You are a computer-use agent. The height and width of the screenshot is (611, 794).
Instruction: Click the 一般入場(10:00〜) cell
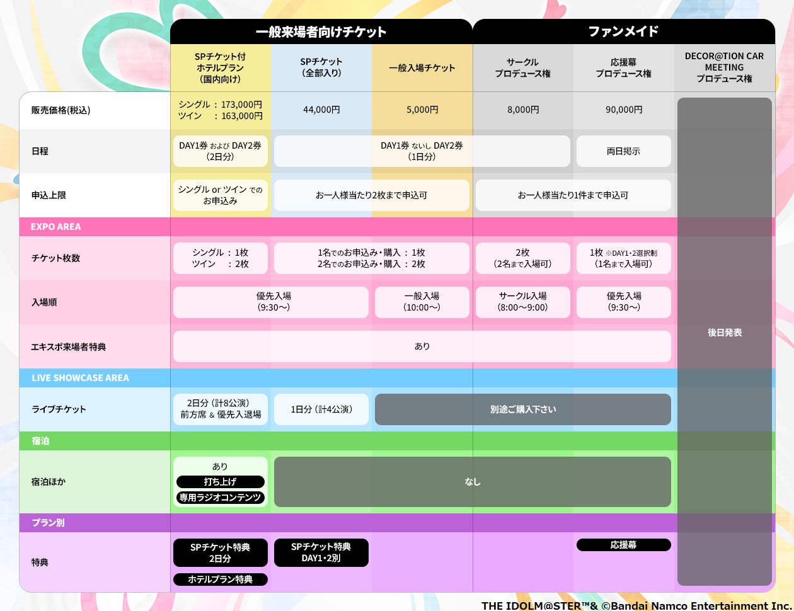(x=422, y=302)
